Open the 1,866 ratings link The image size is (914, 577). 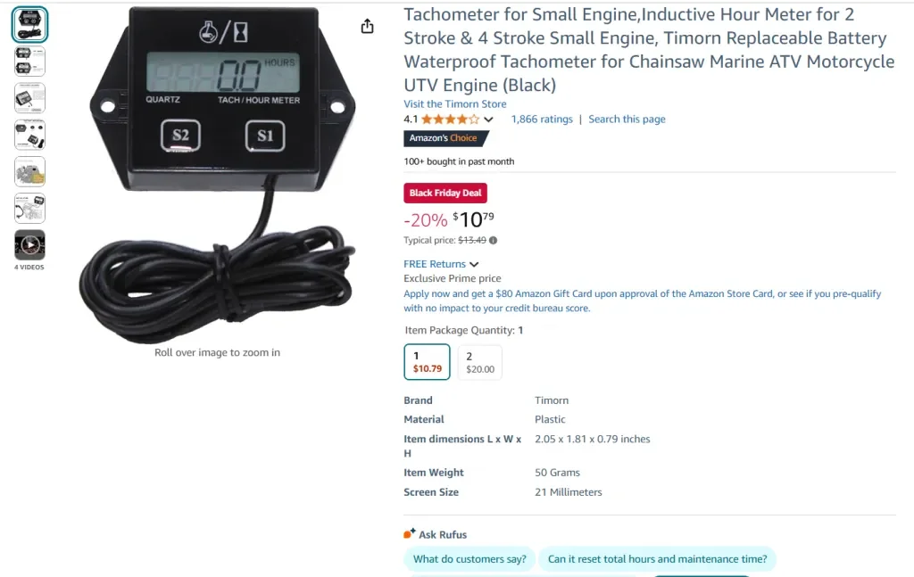pyautogui.click(x=542, y=119)
